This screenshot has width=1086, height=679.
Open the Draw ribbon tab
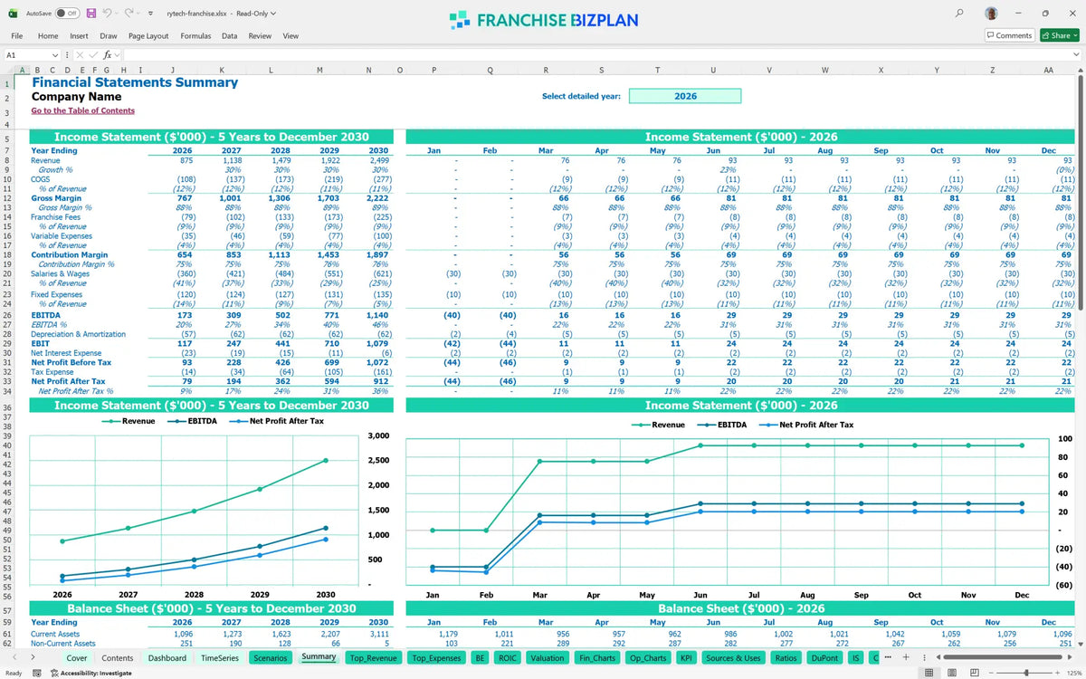pos(109,36)
